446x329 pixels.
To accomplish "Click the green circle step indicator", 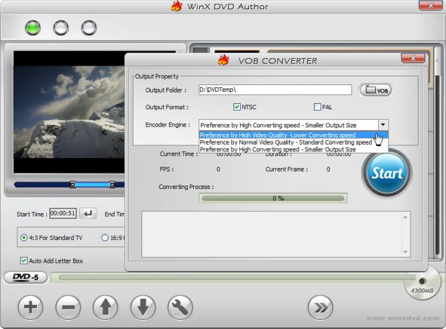I will [32, 28].
